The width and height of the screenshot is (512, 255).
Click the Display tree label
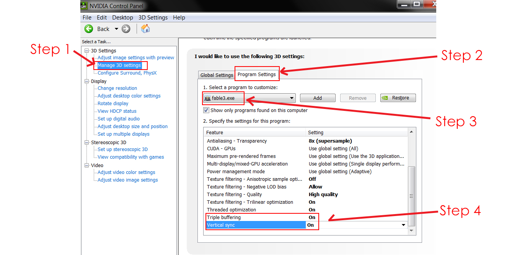(99, 81)
